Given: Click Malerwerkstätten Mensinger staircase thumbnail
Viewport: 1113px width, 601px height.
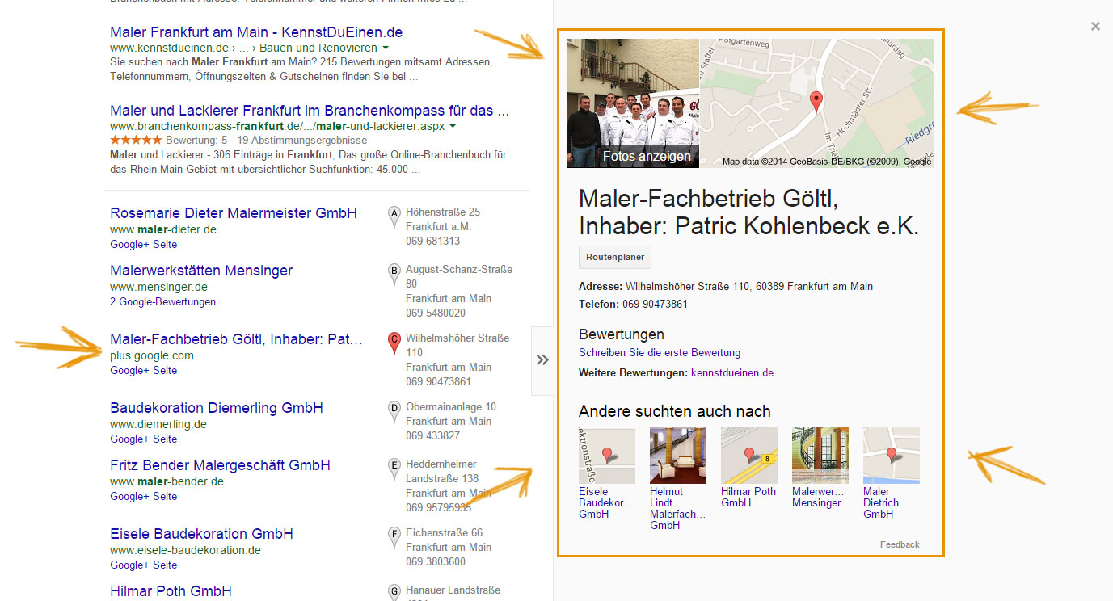Looking at the screenshot, I should tap(820, 456).
